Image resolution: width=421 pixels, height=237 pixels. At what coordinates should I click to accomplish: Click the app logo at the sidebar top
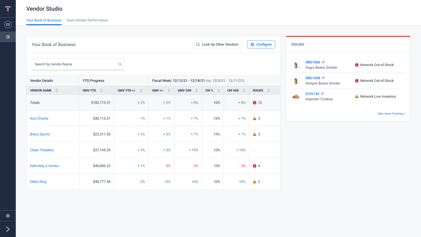8,9
